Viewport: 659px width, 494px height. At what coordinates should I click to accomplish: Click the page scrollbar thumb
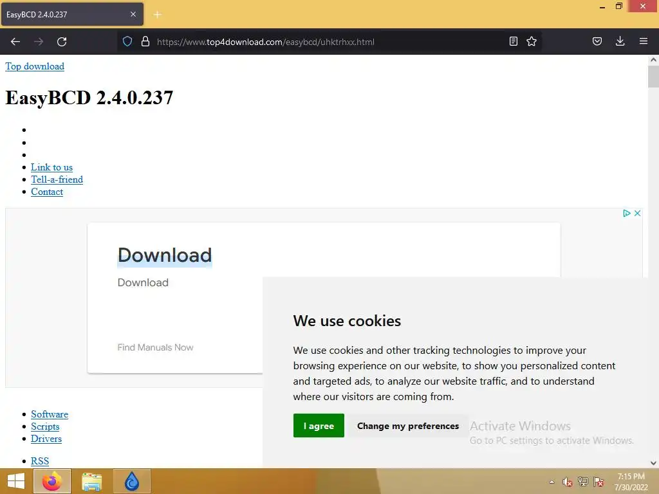pos(653,77)
